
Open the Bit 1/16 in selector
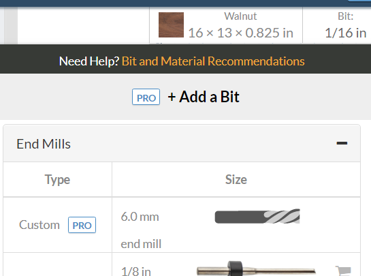click(345, 25)
